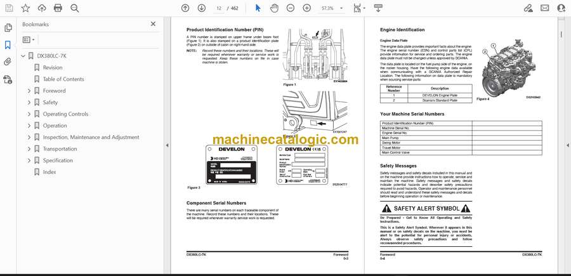The height and width of the screenshot is (276, 571).
Task: Jump to the Transportation bookmark label
Action: coord(60,149)
